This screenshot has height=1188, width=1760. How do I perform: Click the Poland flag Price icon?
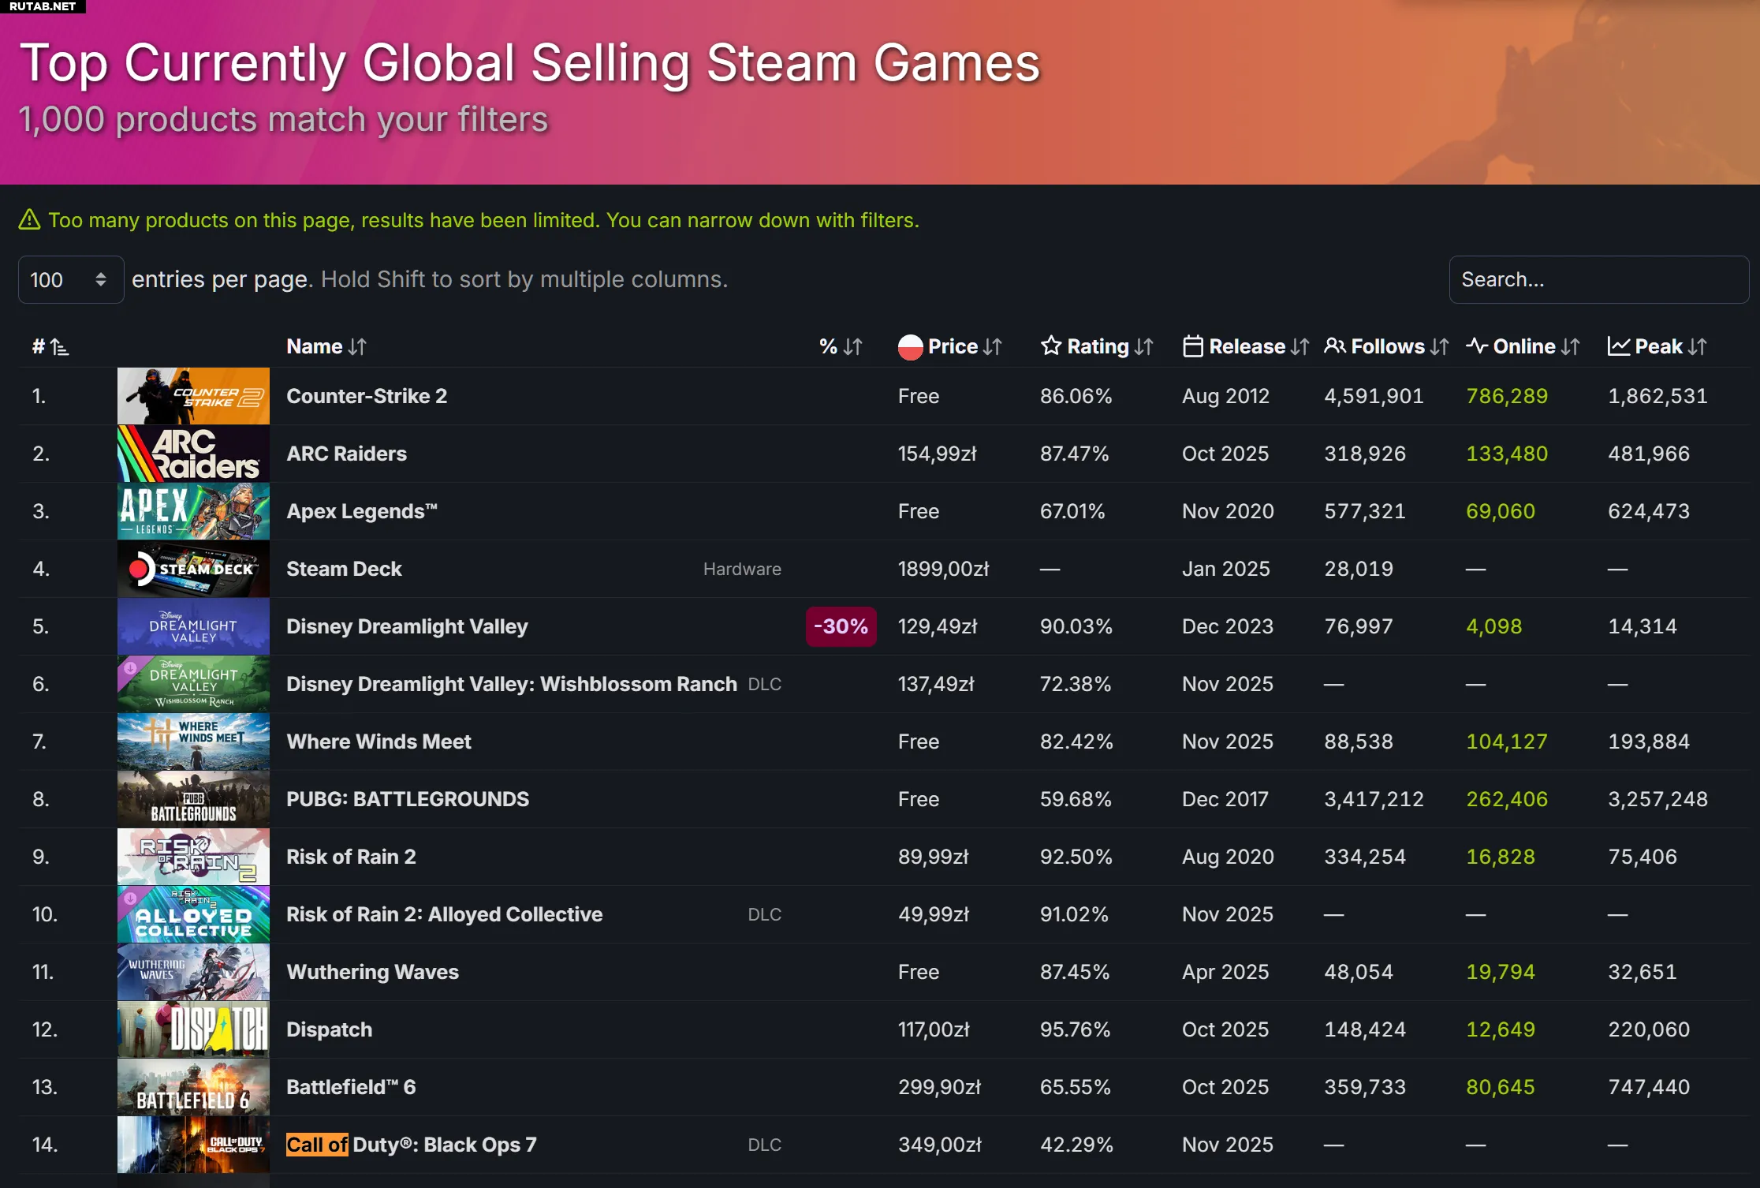coord(910,346)
